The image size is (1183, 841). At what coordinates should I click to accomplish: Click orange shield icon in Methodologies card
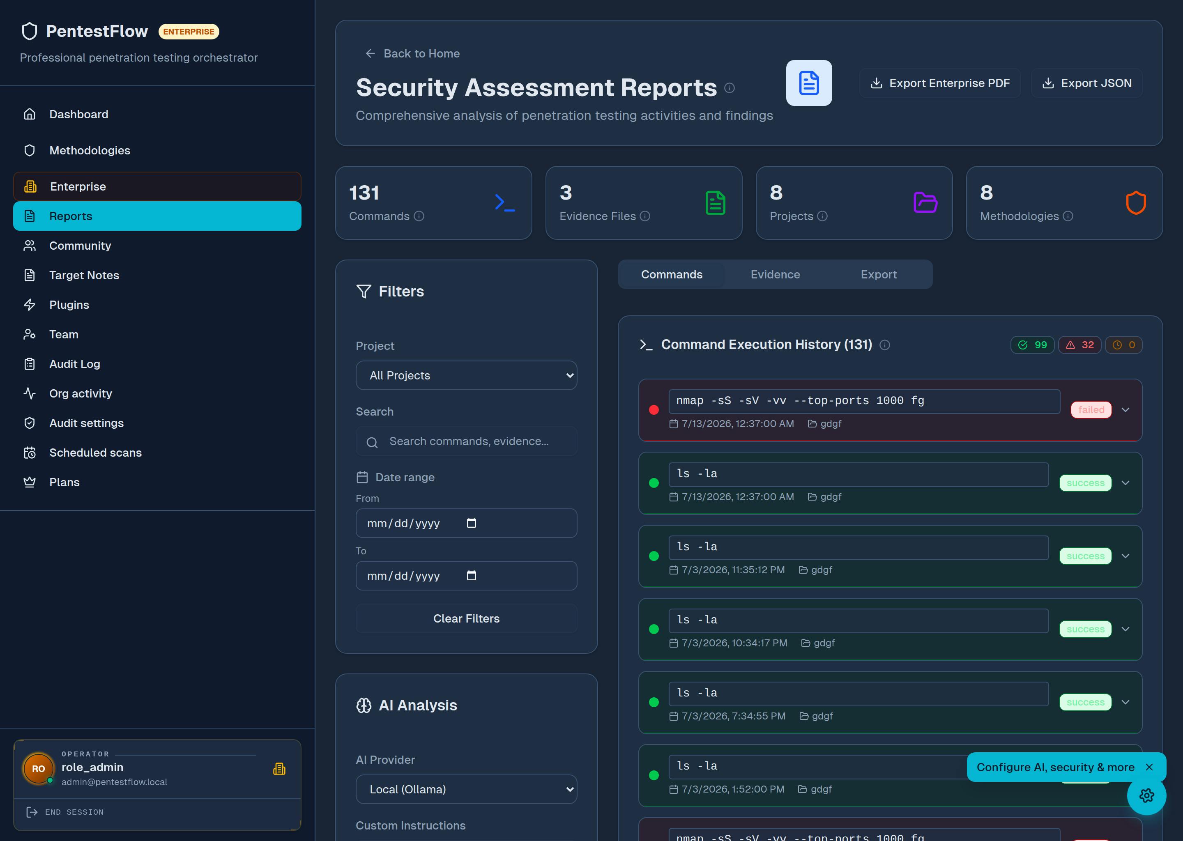pos(1136,202)
